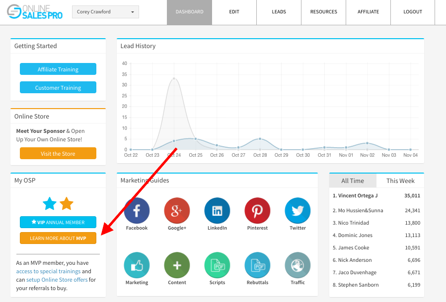
Task: Open the Traffic globe guide icon
Action: (x=297, y=265)
